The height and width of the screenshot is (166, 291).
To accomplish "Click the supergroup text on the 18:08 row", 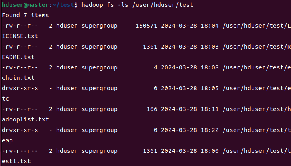I will (x=100, y=68).
